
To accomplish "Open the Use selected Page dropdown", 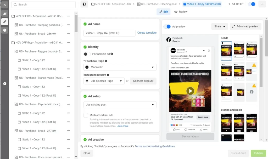I will click(x=104, y=81).
